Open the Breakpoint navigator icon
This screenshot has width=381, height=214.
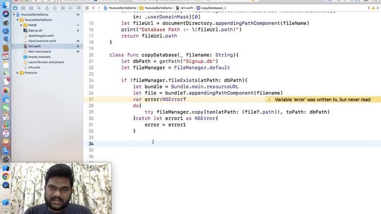[x=70, y=8]
